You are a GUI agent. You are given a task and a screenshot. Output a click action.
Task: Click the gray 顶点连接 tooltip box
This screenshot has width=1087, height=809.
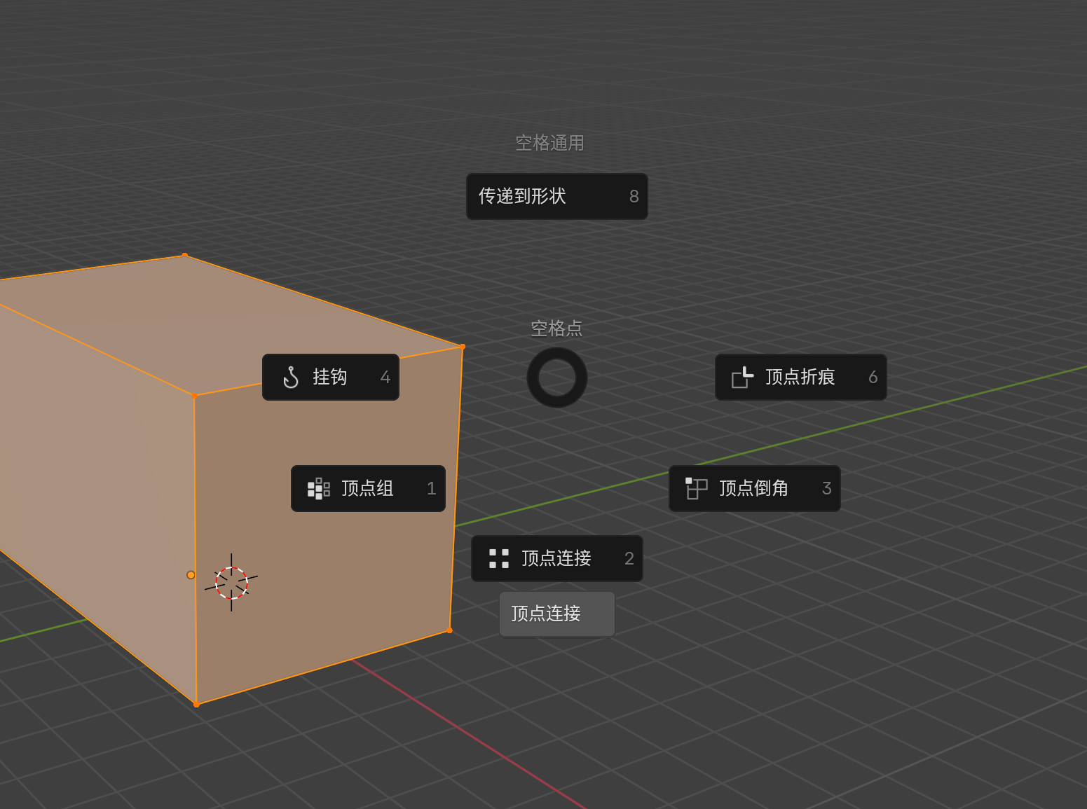click(556, 614)
